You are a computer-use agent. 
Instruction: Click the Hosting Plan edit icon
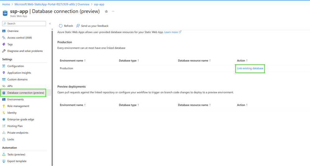point(4,126)
